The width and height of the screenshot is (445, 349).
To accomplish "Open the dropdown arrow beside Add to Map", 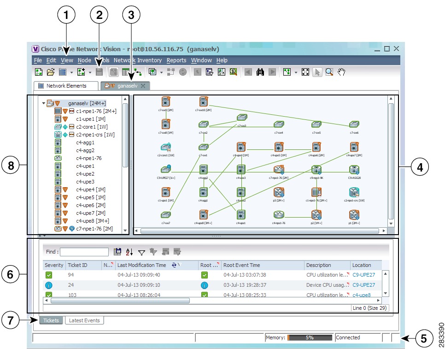I will click(x=90, y=73).
